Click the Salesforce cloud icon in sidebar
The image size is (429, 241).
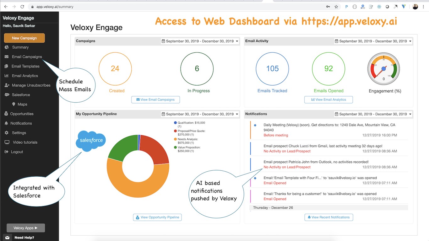coord(7,95)
